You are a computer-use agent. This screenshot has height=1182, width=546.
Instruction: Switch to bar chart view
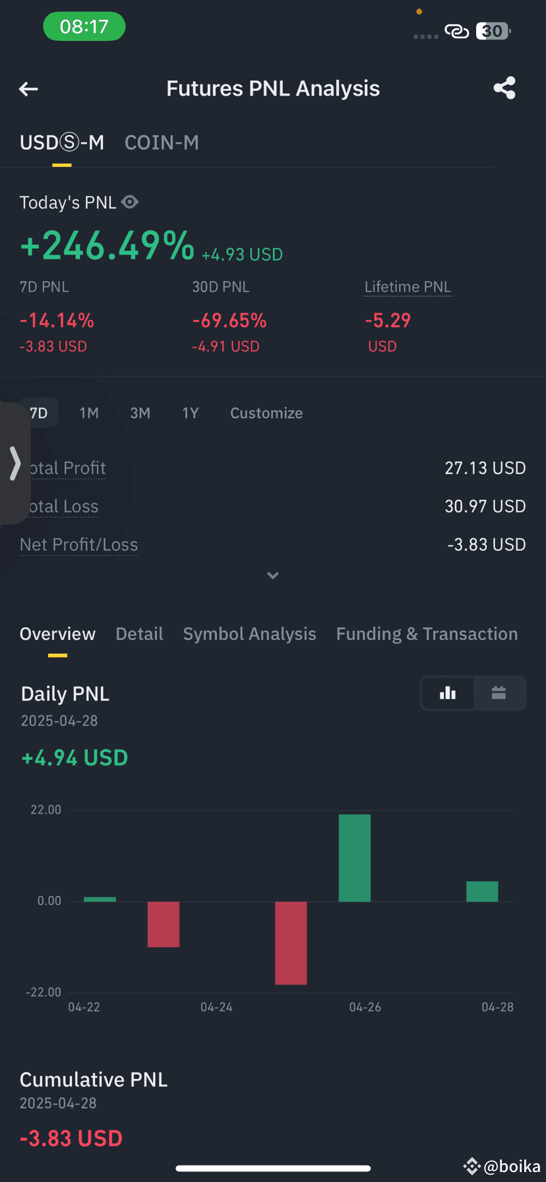tap(448, 693)
